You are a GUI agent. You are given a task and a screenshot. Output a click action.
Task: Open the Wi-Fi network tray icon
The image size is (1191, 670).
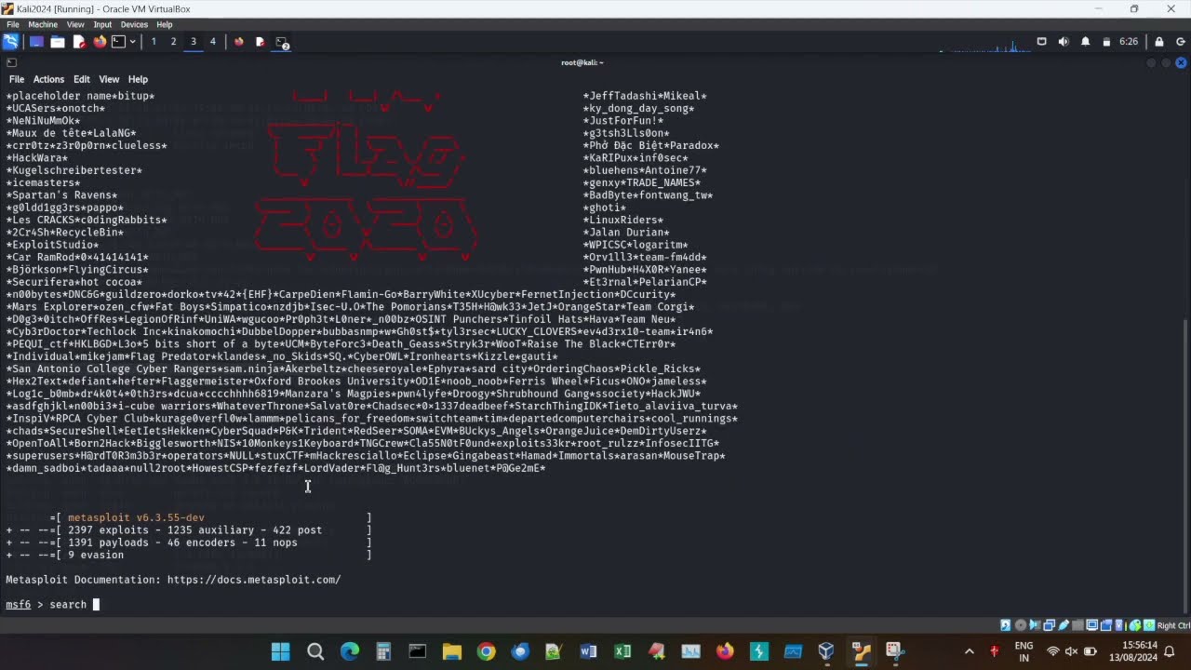click(x=1053, y=651)
